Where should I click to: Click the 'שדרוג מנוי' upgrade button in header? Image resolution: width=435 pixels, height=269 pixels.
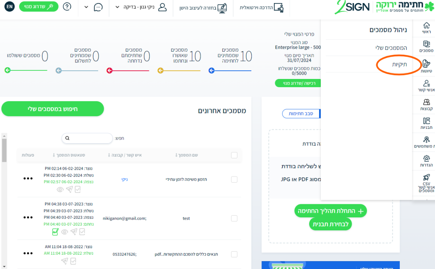coord(39,7)
